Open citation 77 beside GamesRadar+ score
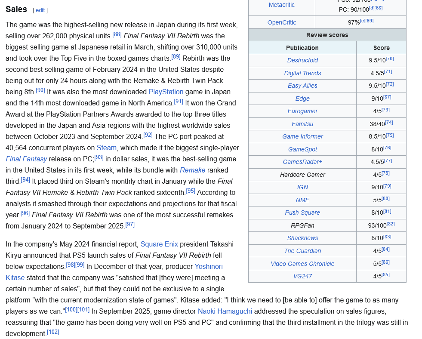Viewport: 422px width, 339px height. (388, 160)
